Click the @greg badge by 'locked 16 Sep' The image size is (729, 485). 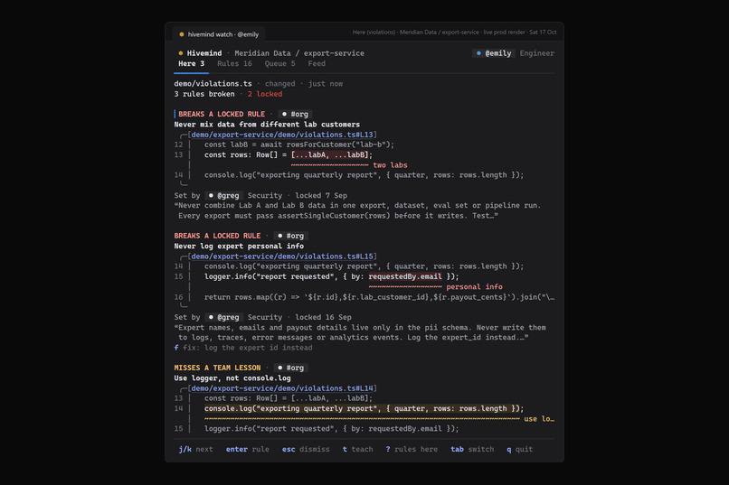[x=223, y=317]
